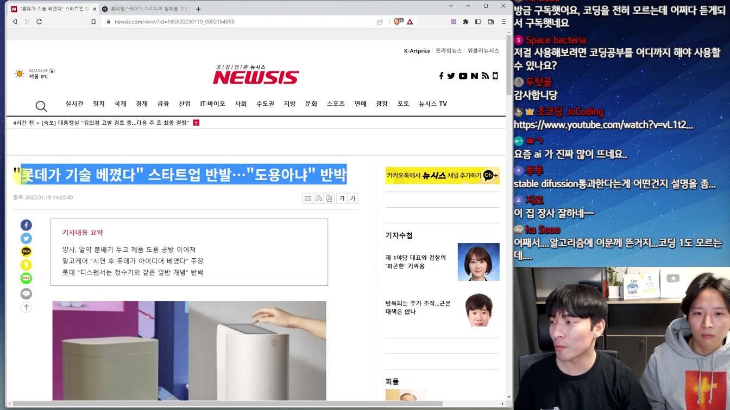Bookmark this page with bookmark icon
The width and height of the screenshot is (730, 410).
pyautogui.click(x=93, y=22)
